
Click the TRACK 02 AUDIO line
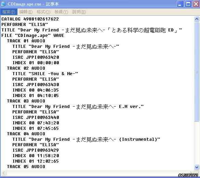click(26, 68)
